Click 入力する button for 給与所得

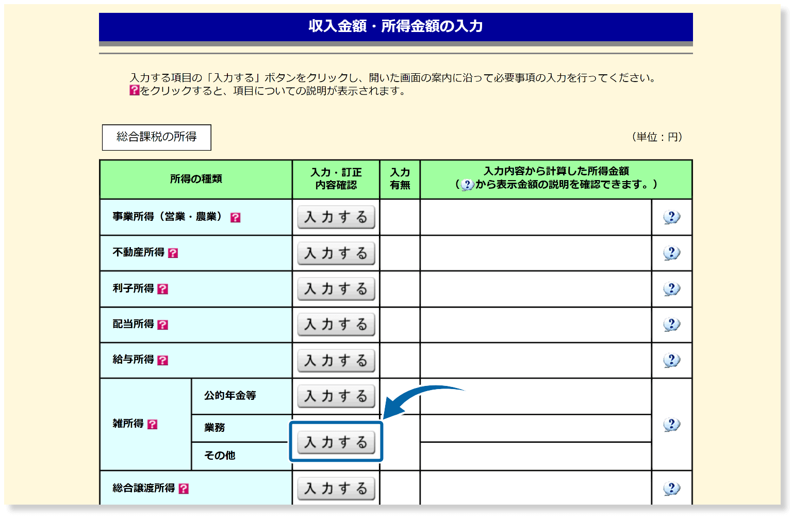[x=336, y=361]
